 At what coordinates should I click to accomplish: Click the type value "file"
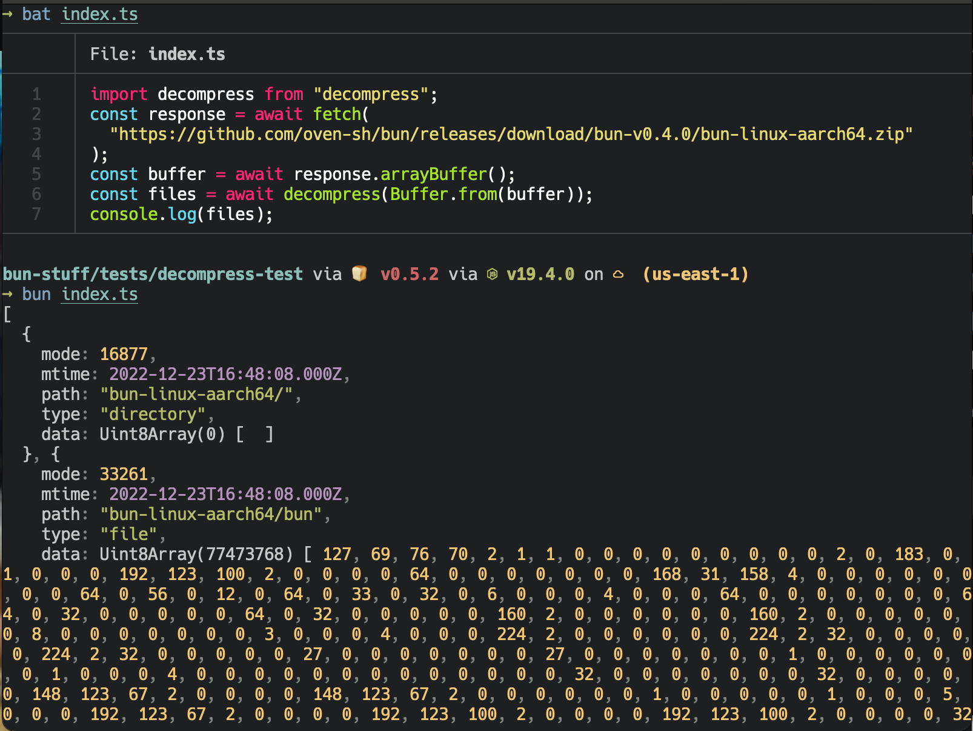click(x=128, y=534)
